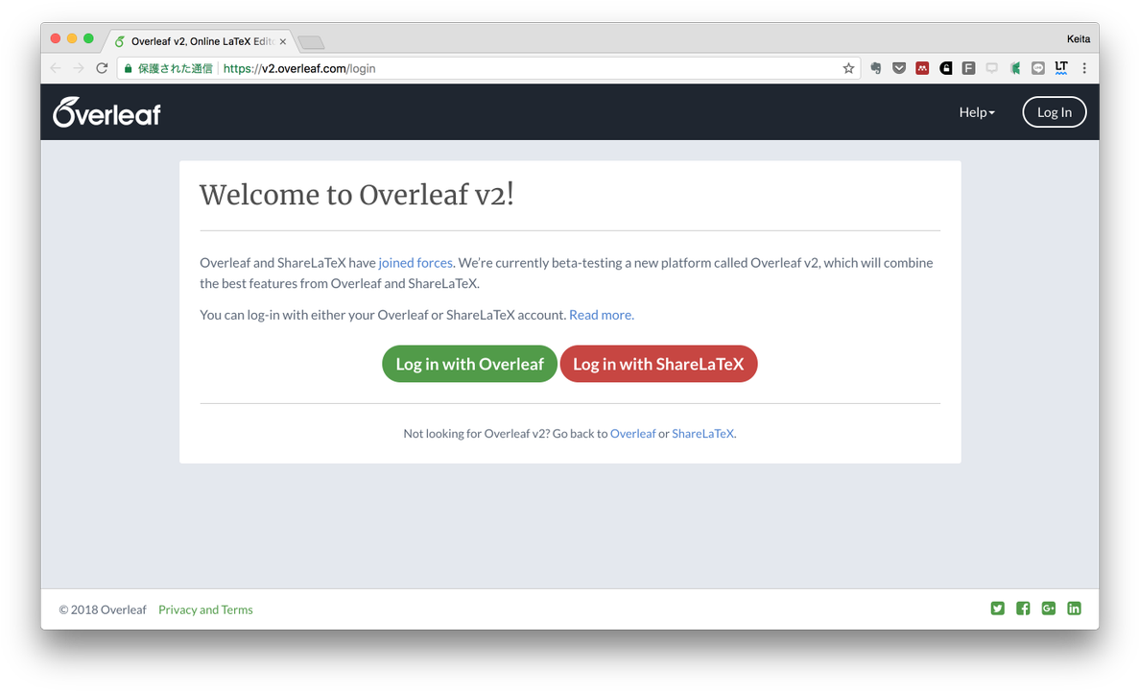Click the Overleaf logo in the header
The width and height of the screenshot is (1139, 691).
point(107,112)
